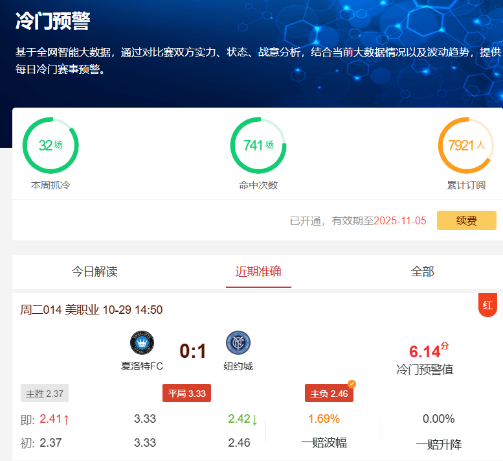Image resolution: width=503 pixels, height=461 pixels.
Task: Click the 1.69% odds fluctuation value
Action: pyautogui.click(x=324, y=419)
